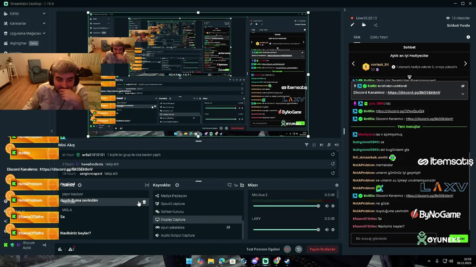This screenshot has height=267, width=476.
Task: Log out via the Oturum Açıldı arrow icon
Action: 44,245
